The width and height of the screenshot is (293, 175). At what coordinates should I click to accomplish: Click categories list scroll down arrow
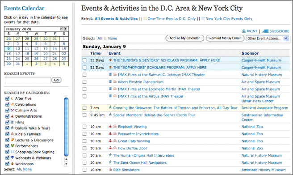tap(66, 164)
